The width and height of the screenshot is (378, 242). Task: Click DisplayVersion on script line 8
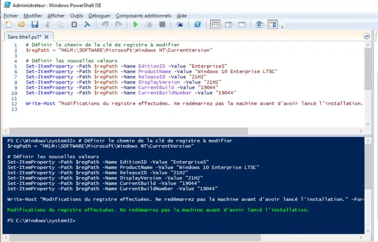[x=159, y=82]
